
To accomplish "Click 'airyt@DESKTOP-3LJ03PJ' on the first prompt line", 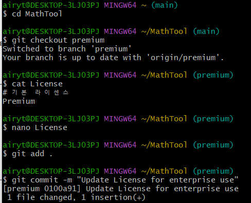I will 51,5.
